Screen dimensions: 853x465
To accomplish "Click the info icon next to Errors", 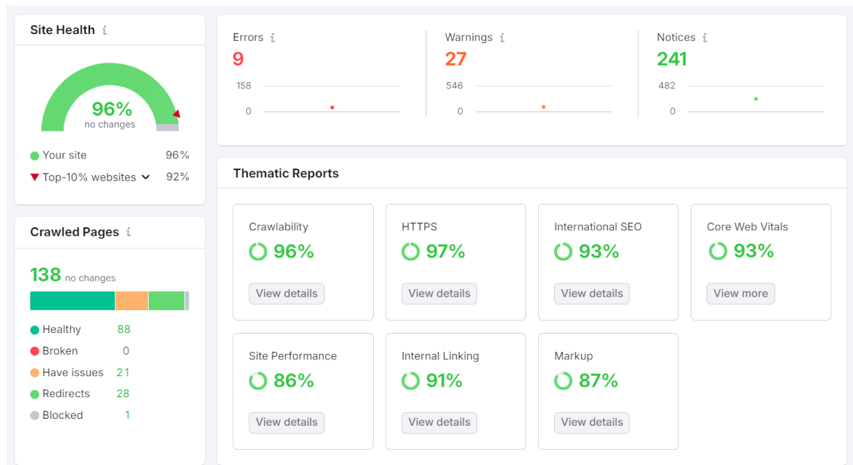I will (273, 38).
